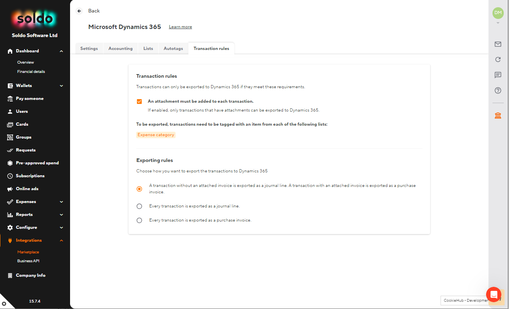Viewport: 509px width, 309px height.
Task: Click the Learn more link
Action: point(180,27)
